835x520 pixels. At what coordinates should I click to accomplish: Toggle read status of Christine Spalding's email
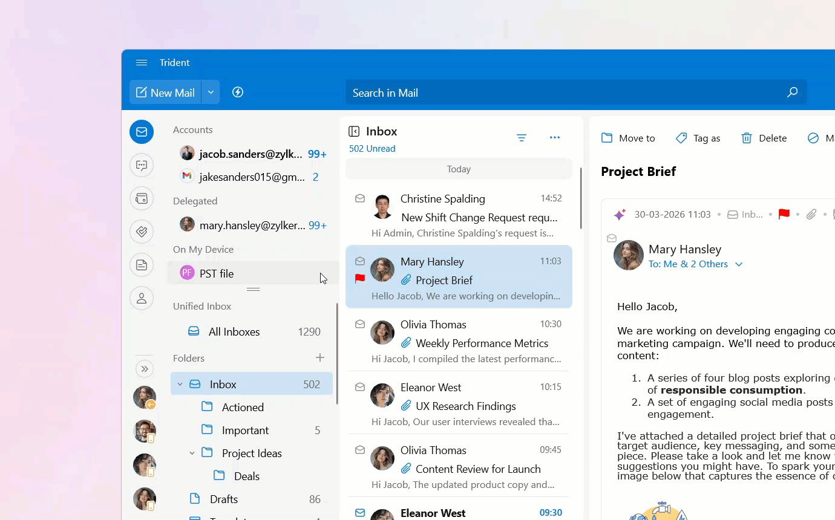[x=360, y=198]
